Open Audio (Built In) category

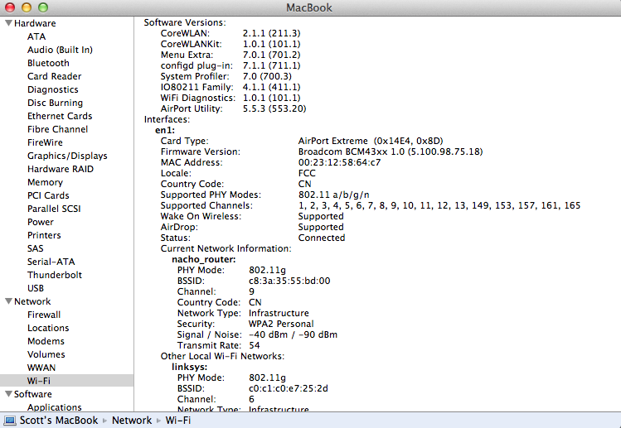click(x=60, y=50)
